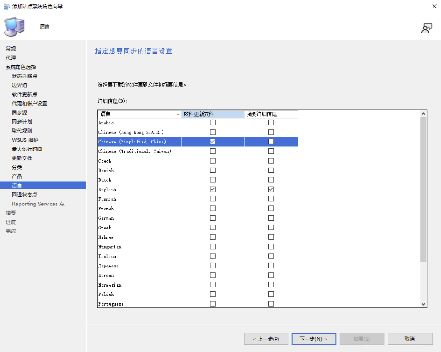Close the wizard window
This screenshot has height=352, width=441.
434,6
